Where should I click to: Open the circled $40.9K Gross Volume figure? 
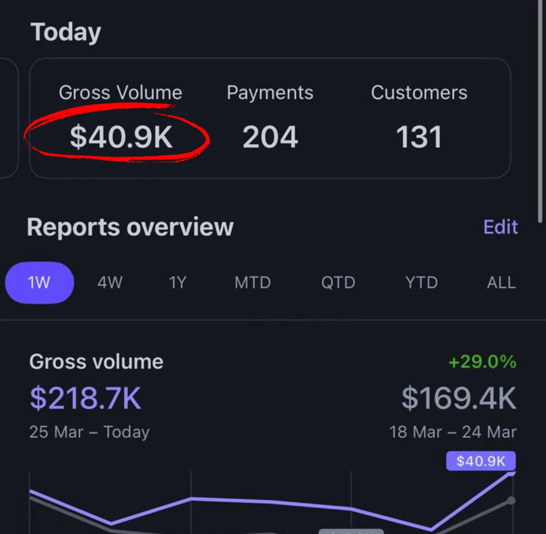[x=121, y=137]
